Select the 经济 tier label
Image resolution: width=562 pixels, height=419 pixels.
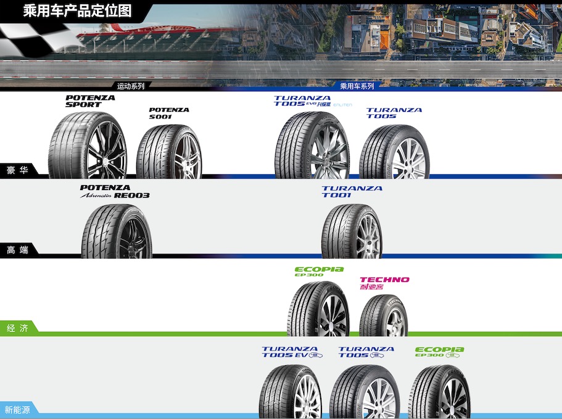pos(17,328)
